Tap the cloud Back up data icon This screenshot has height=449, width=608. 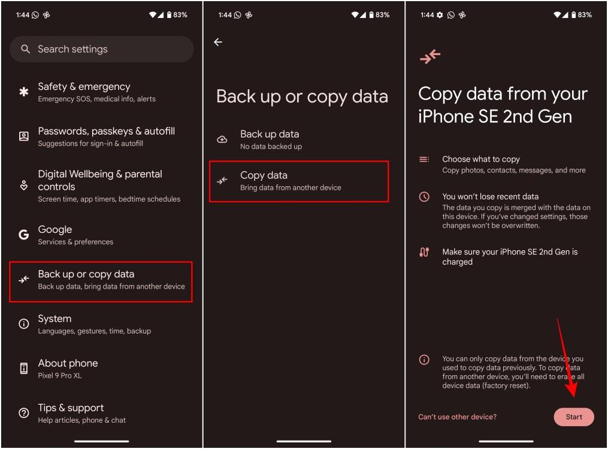tap(222, 139)
